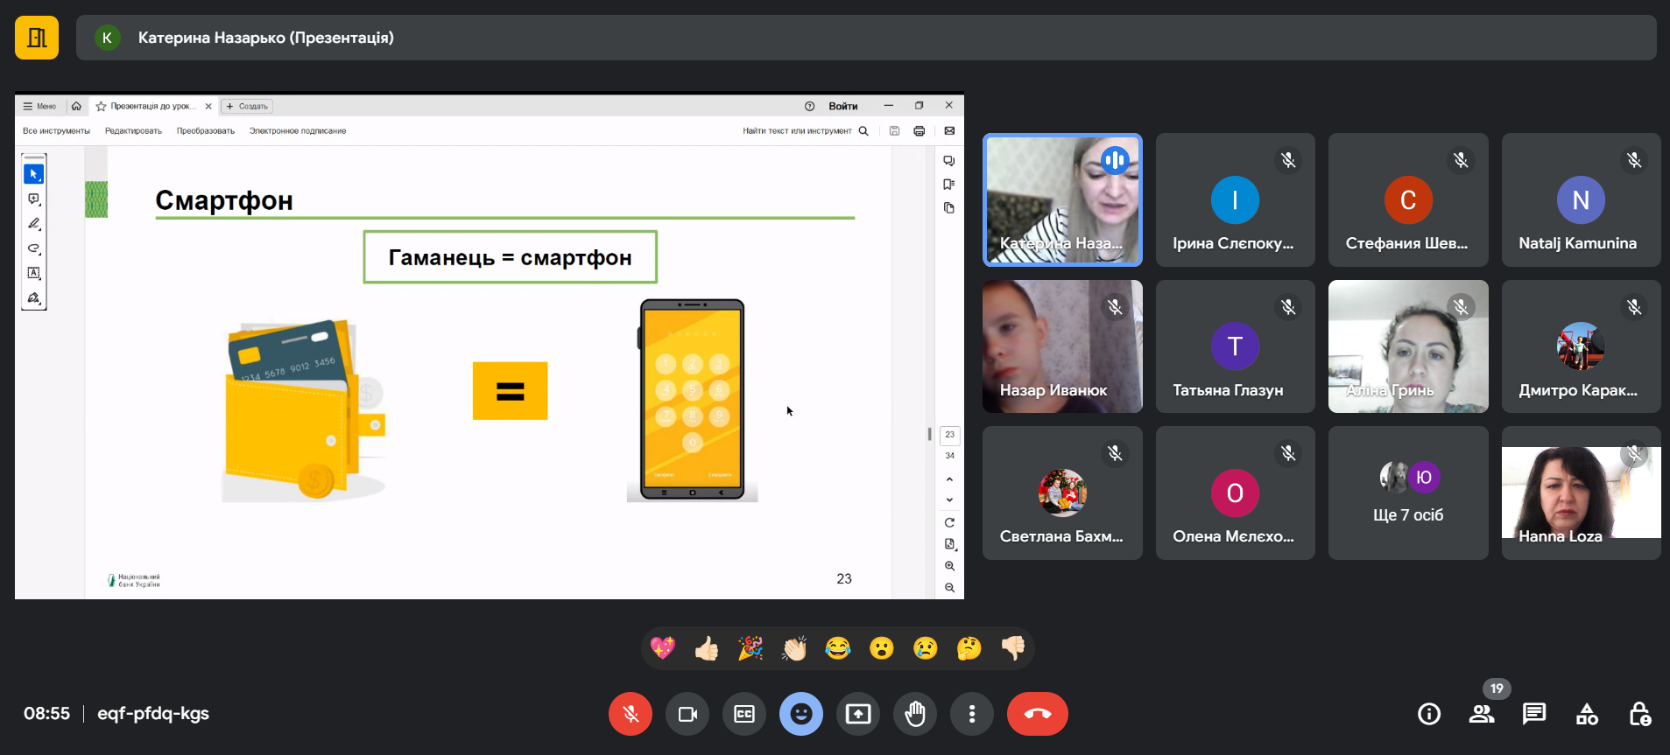Turn on closed captions
1670x755 pixels.
[743, 714]
